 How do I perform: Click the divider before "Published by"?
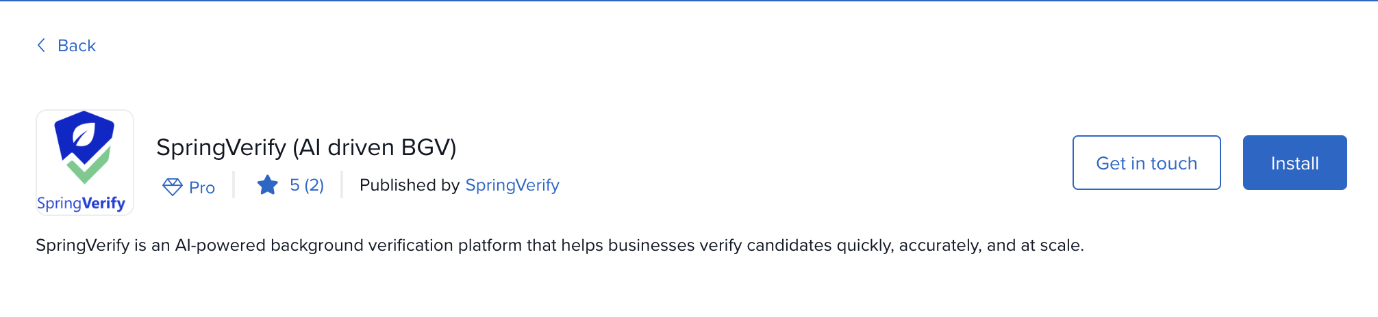(x=341, y=184)
